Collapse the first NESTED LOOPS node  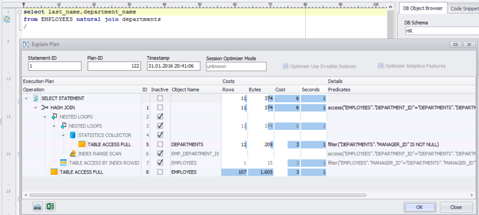(45, 117)
